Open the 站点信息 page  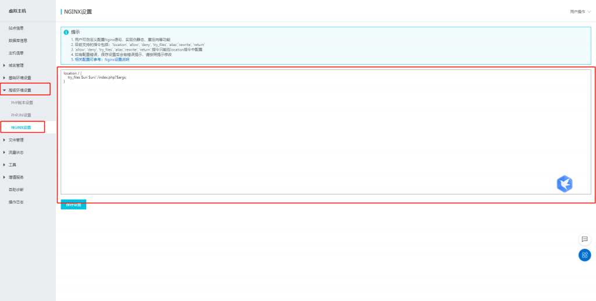pos(16,28)
